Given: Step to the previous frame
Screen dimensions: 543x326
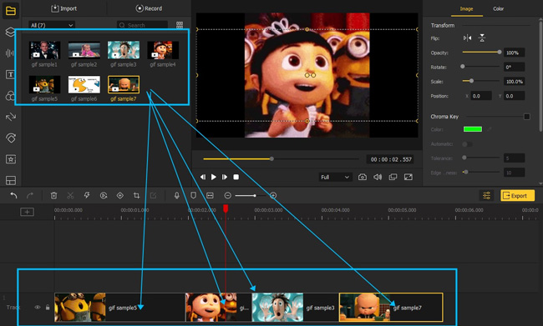Looking at the screenshot, I should pos(203,177).
